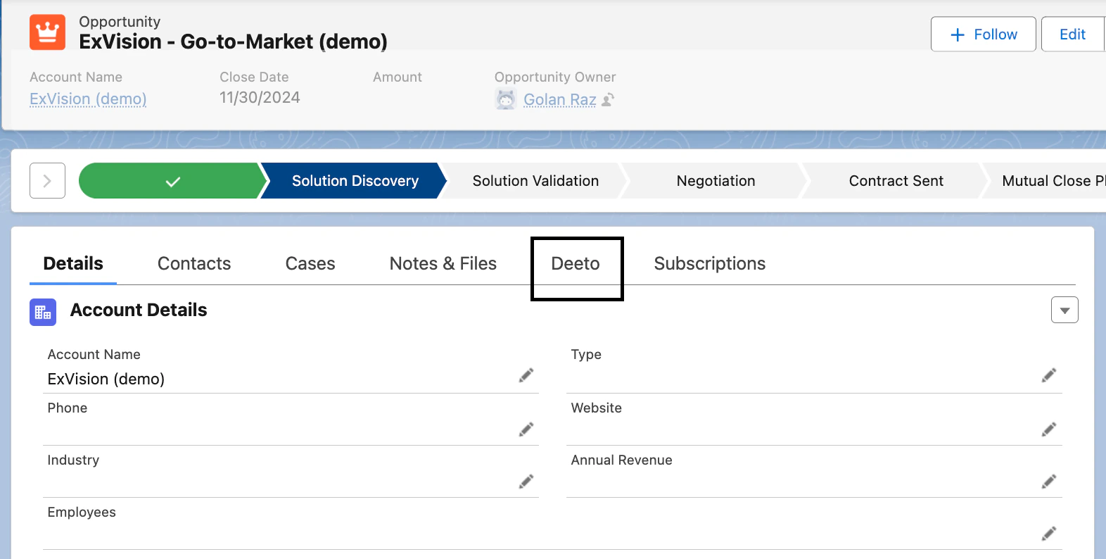
Task: Edit Type field pencil icon
Action: pos(1049,375)
